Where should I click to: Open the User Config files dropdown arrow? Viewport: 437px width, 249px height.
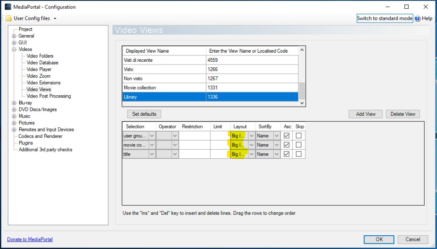[x=55, y=19]
